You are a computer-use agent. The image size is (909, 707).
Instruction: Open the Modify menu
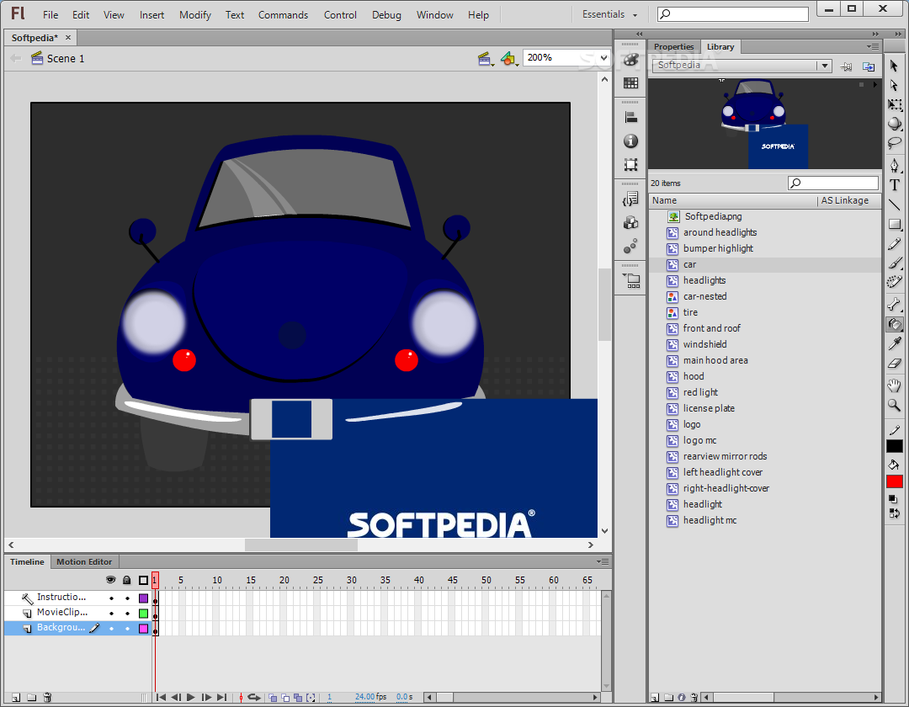click(x=194, y=14)
